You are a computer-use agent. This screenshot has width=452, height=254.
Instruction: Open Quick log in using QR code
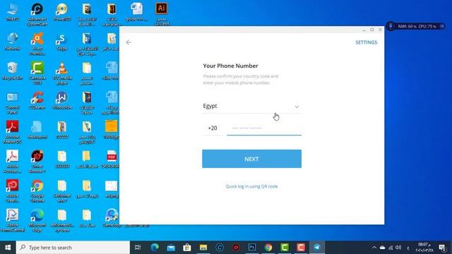coord(251,186)
